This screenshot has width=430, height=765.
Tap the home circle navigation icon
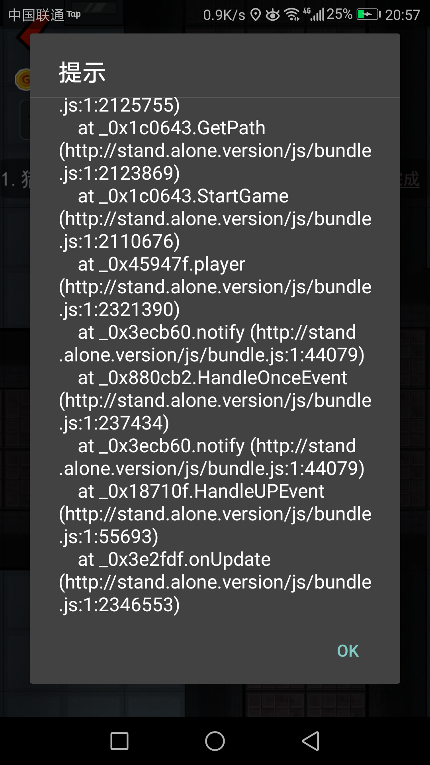coord(215,741)
